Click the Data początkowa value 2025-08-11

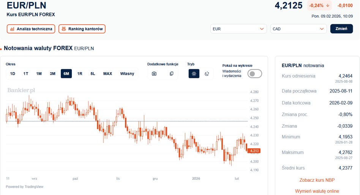coord(341,91)
